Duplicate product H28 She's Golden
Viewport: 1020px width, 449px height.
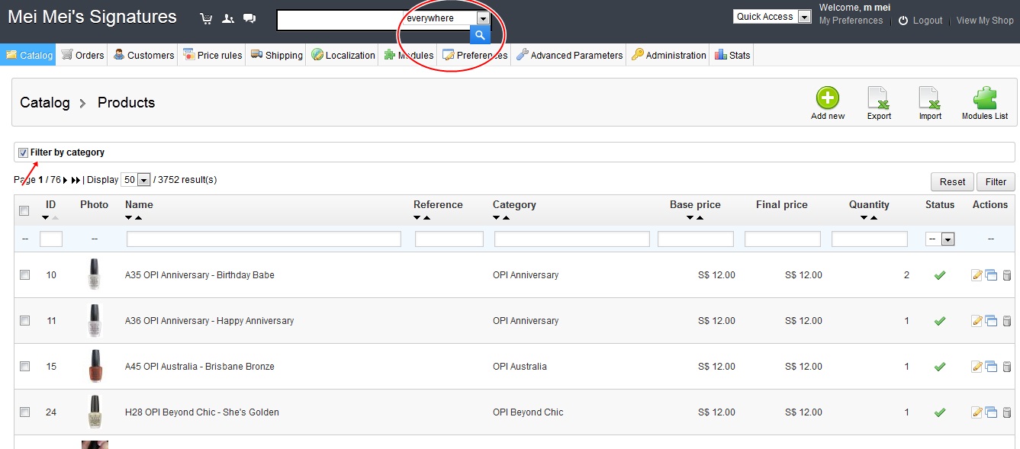tap(991, 412)
